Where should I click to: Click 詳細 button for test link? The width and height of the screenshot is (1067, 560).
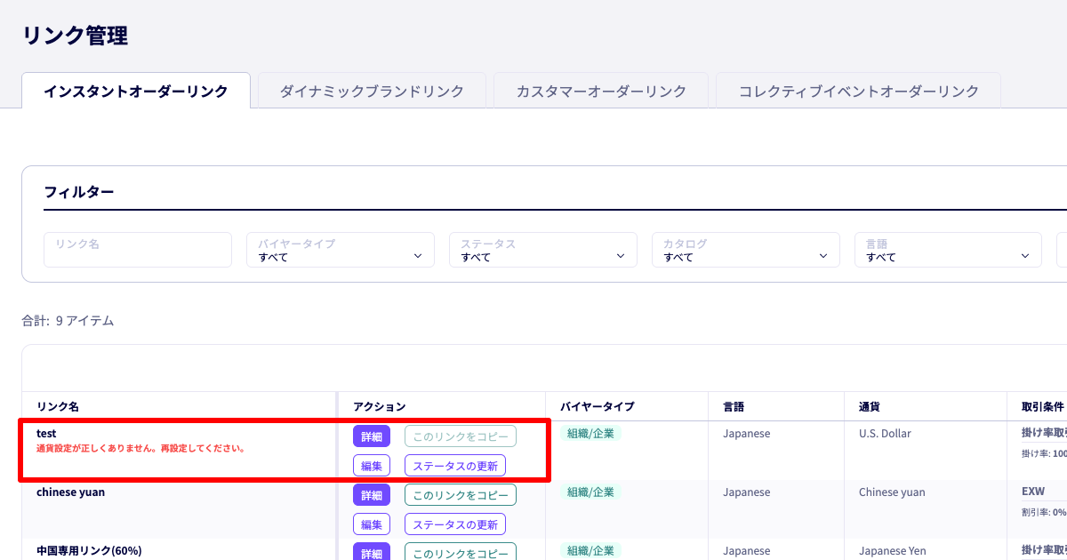(x=372, y=436)
